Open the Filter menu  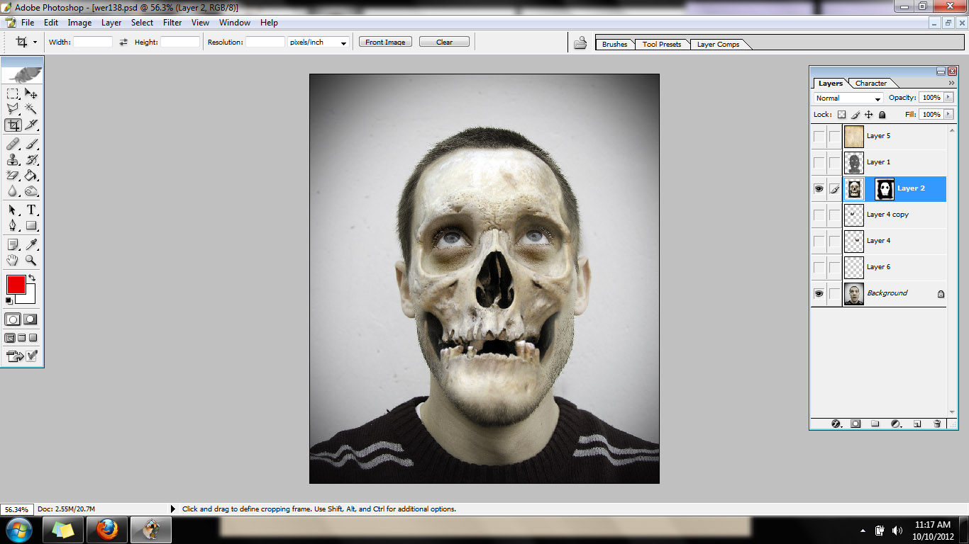172,23
